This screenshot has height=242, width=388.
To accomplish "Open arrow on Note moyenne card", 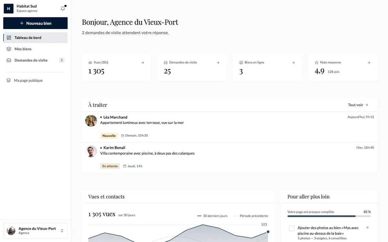I will click(369, 63).
